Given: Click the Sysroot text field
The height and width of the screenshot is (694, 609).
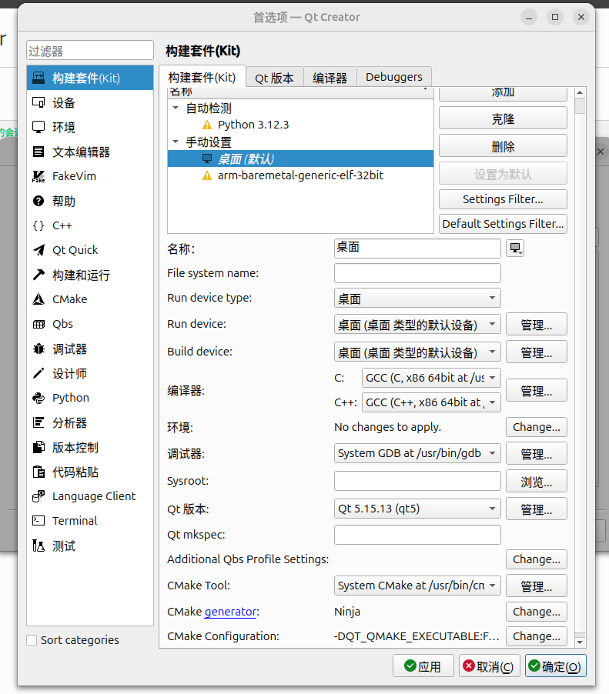Looking at the screenshot, I should (417, 481).
